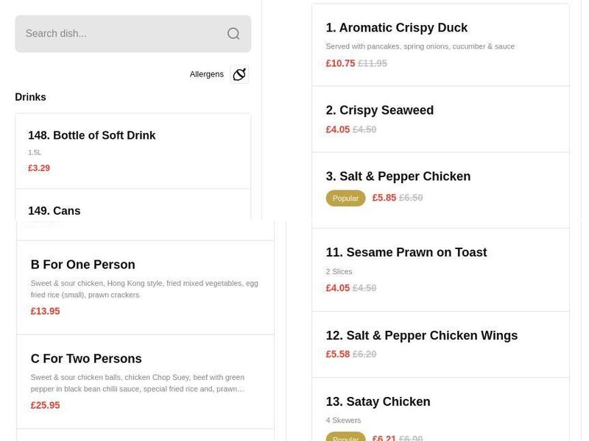This screenshot has width=589, height=441.
Task: Select 1. Aromatic Crispy Duck
Action: point(396,27)
